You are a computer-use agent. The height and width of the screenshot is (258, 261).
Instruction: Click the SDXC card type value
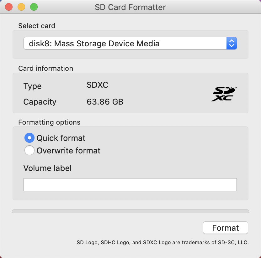(x=97, y=85)
